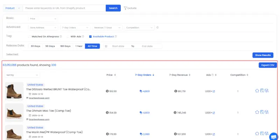Screen dimensions: 280x140
Task: Click the Show Results button
Action: point(263,55)
